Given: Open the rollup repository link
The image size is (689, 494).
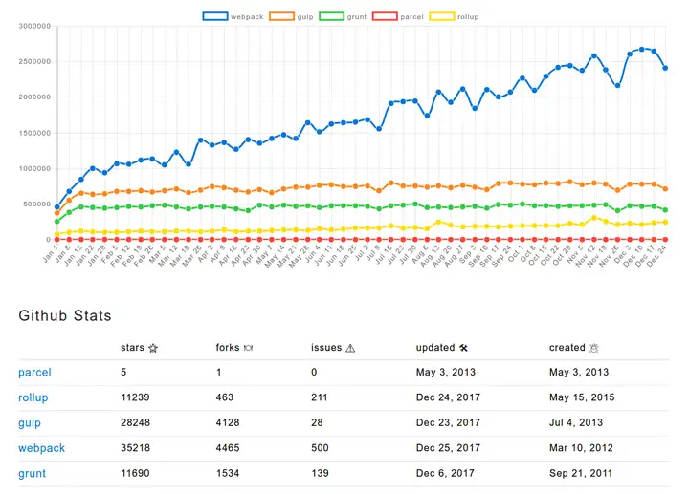Looking at the screenshot, I should pos(33,397).
